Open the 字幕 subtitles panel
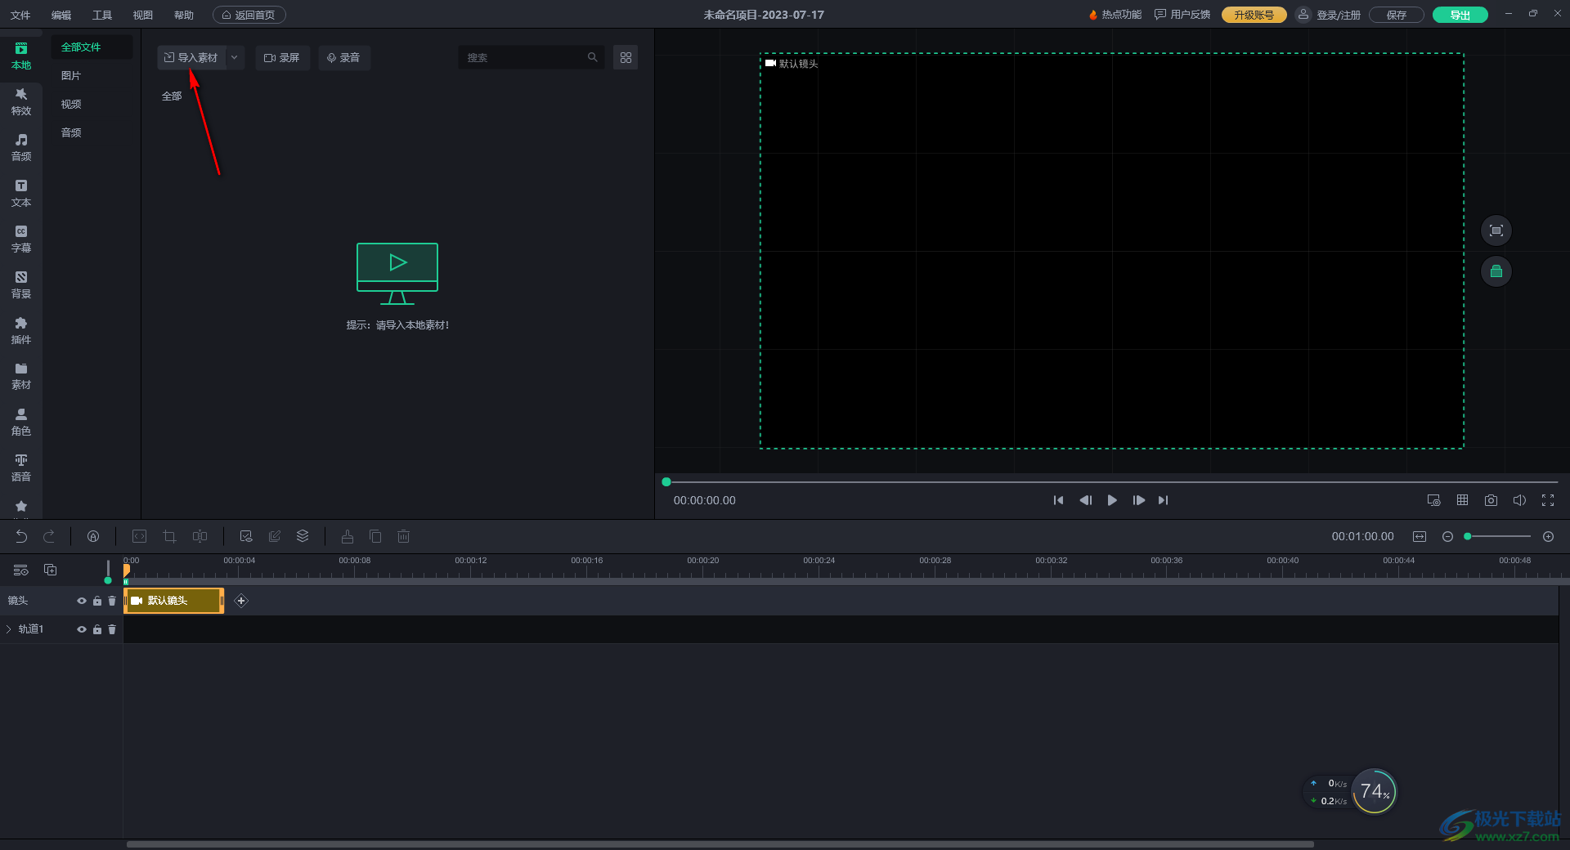Viewport: 1570px width, 850px height. (x=21, y=239)
